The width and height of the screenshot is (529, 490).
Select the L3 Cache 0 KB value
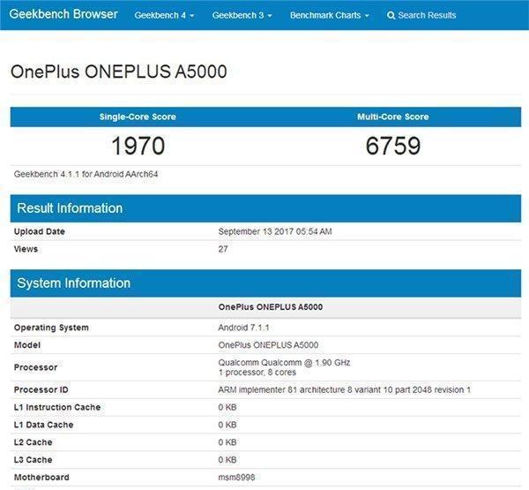[227, 460]
